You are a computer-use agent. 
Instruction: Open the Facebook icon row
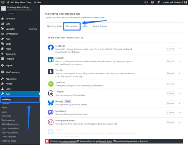coord(51,47)
